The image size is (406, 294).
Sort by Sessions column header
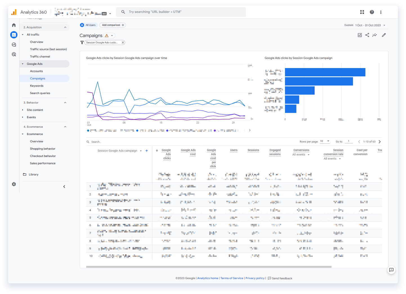[253, 150]
